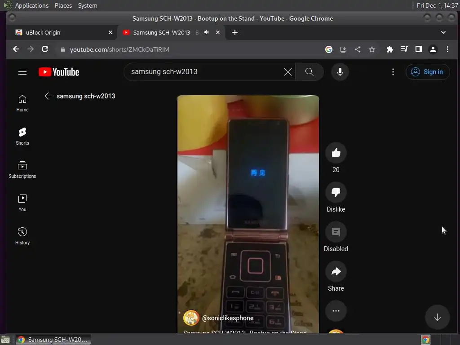
Task: Click the channel avatar on the Short
Action: point(191,318)
